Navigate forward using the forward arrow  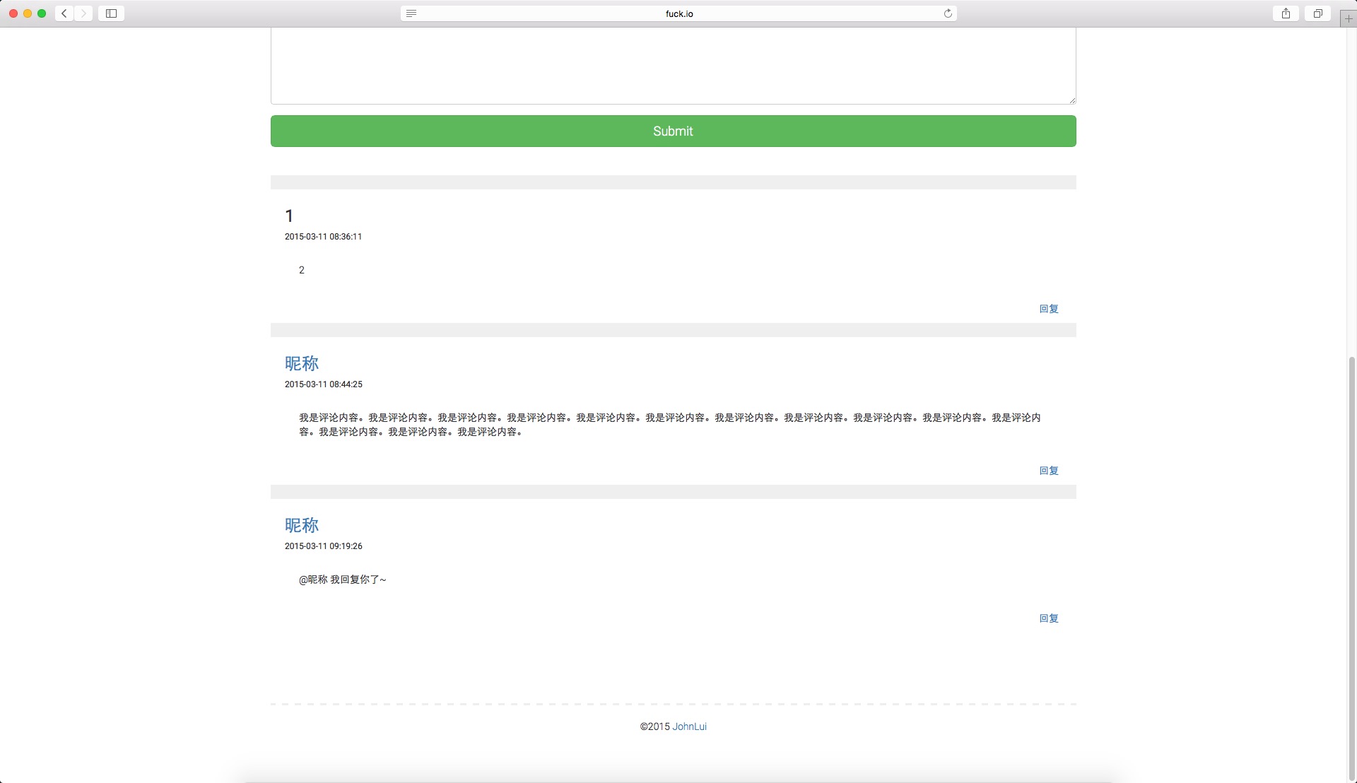coord(83,13)
